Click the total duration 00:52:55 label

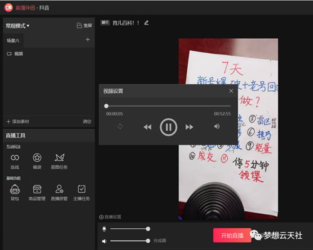(x=222, y=114)
